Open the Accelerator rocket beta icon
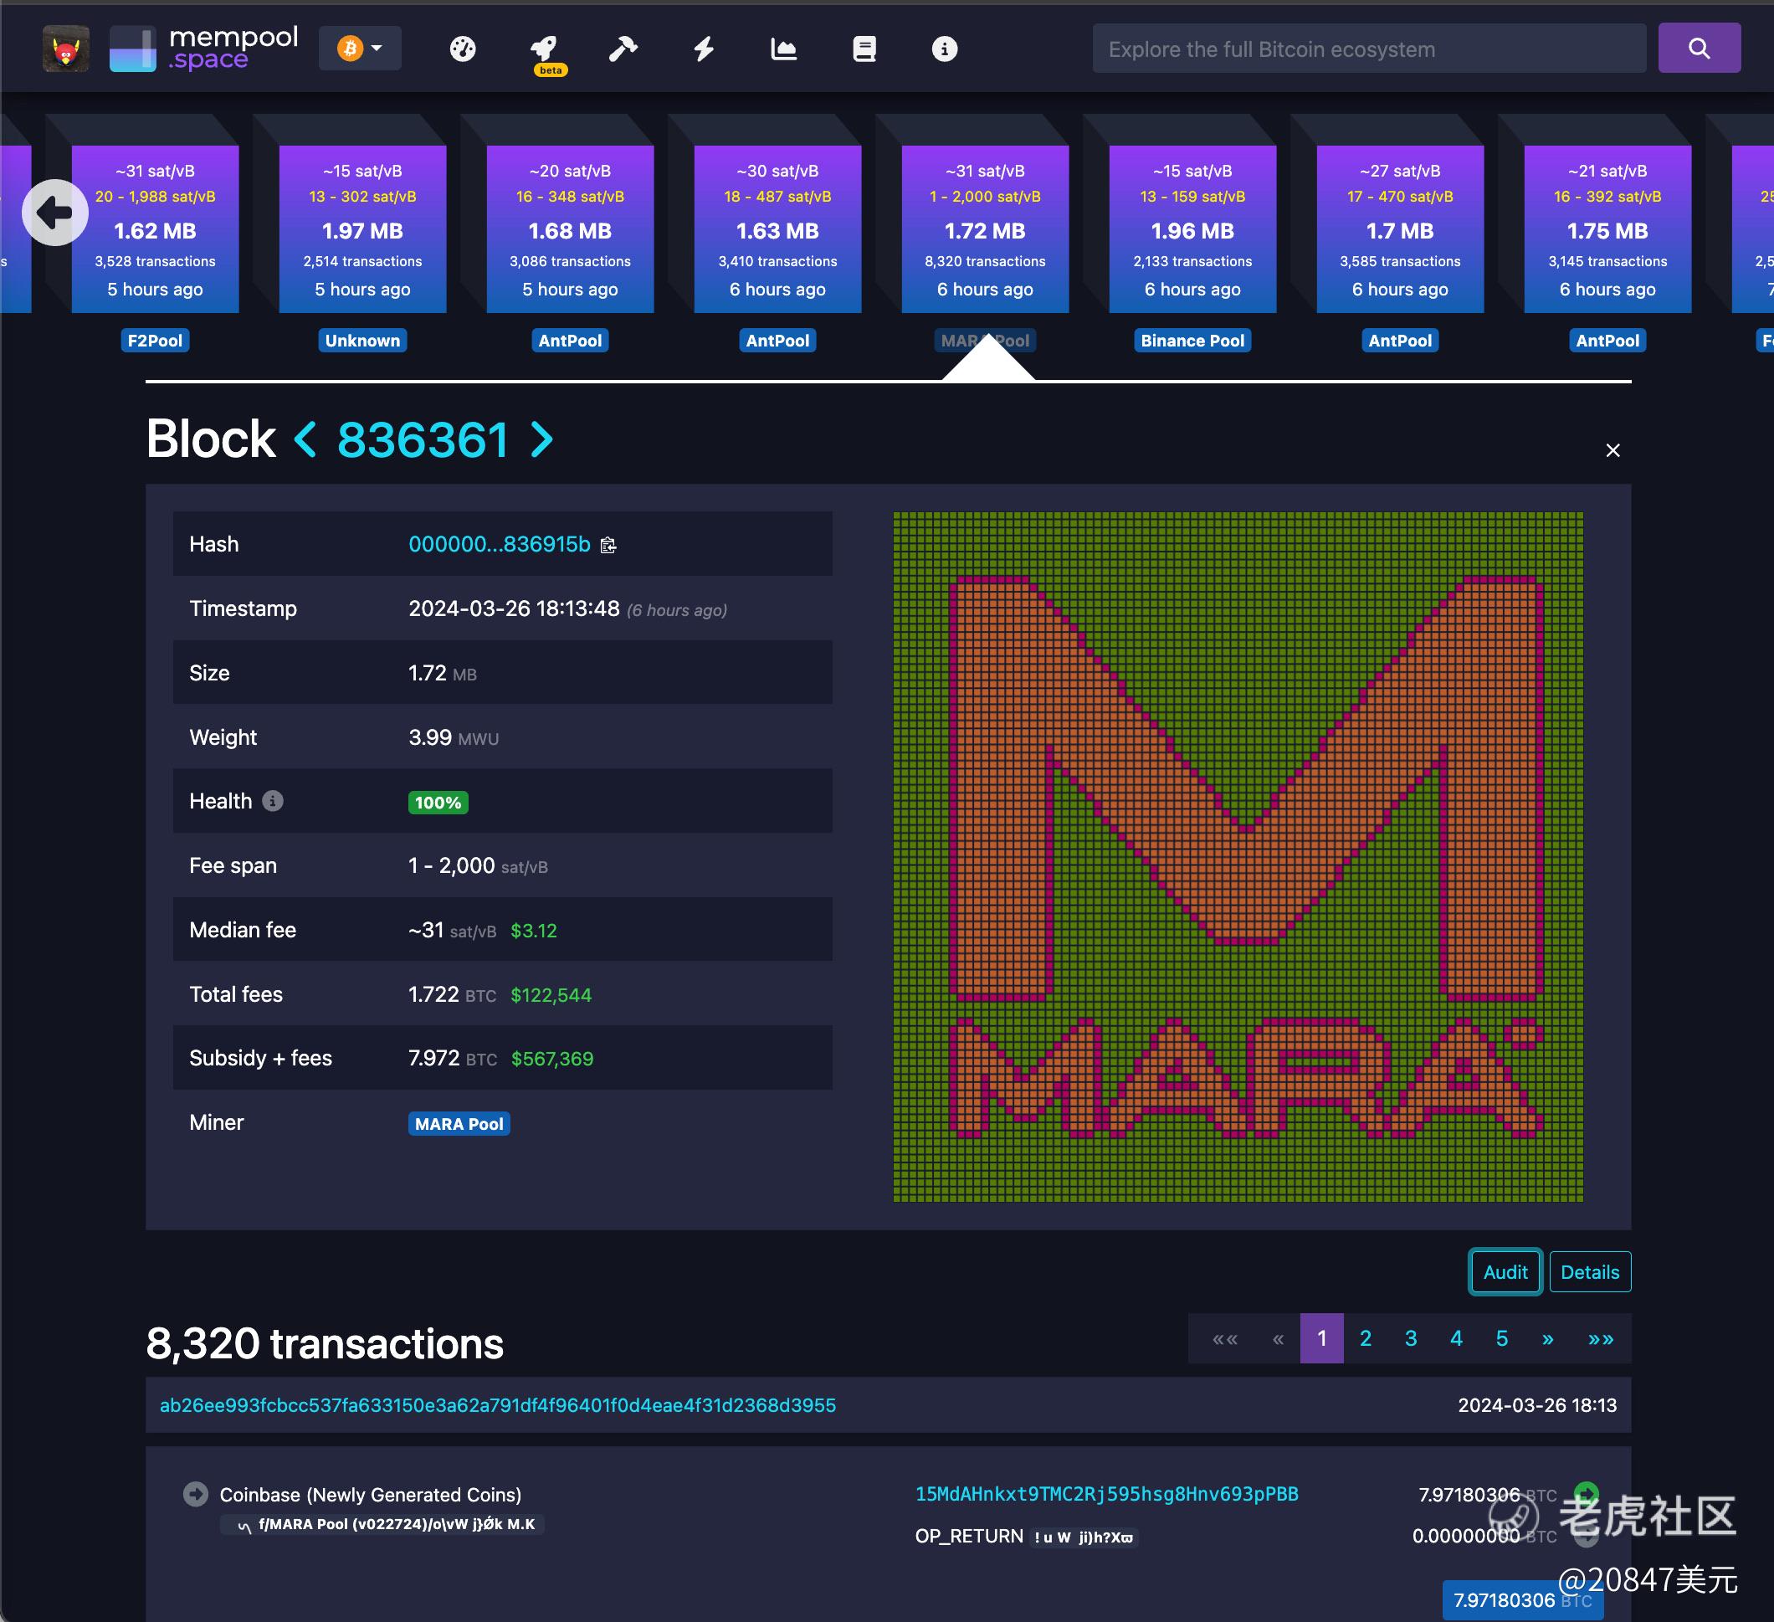This screenshot has height=1622, width=1774. click(x=544, y=49)
